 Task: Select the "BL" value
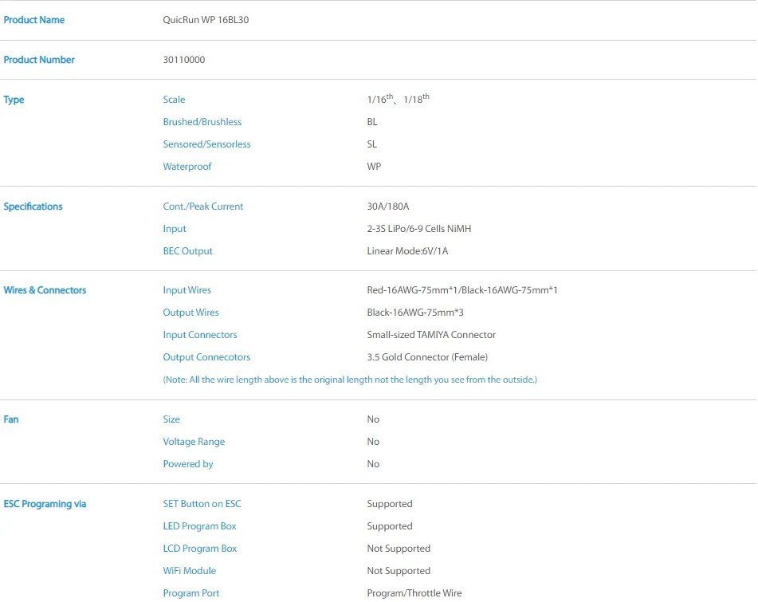click(372, 122)
